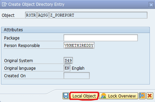This screenshot has width=155, height=102.
Task: Click the R3TR object field
Action: coord(31,15)
